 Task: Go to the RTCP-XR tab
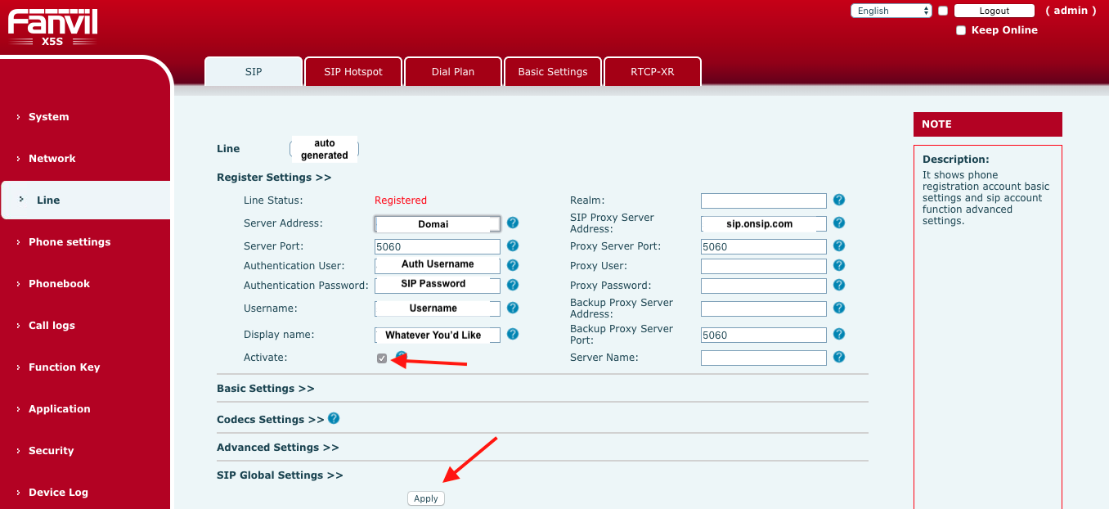[x=653, y=71]
